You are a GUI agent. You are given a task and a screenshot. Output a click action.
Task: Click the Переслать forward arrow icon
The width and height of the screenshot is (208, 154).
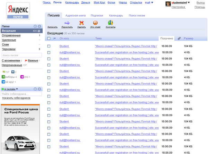click(67, 23)
